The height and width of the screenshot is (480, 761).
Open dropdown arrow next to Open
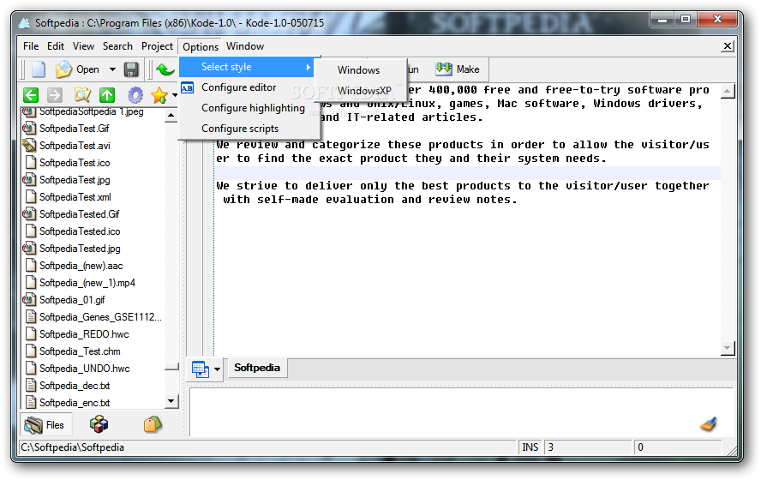112,69
